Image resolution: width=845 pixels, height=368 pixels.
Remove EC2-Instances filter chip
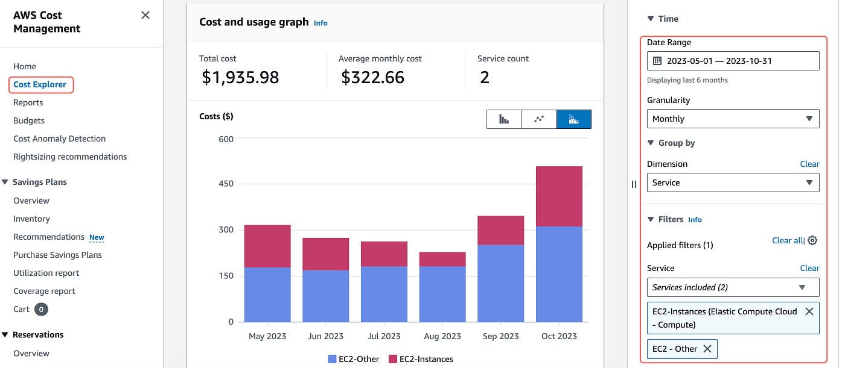tap(809, 311)
